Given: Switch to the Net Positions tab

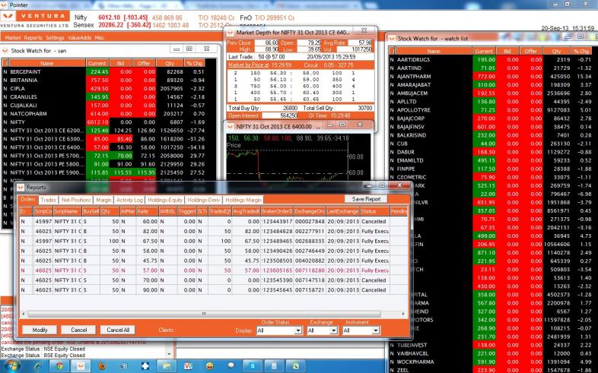Looking at the screenshot, I should (76, 200).
